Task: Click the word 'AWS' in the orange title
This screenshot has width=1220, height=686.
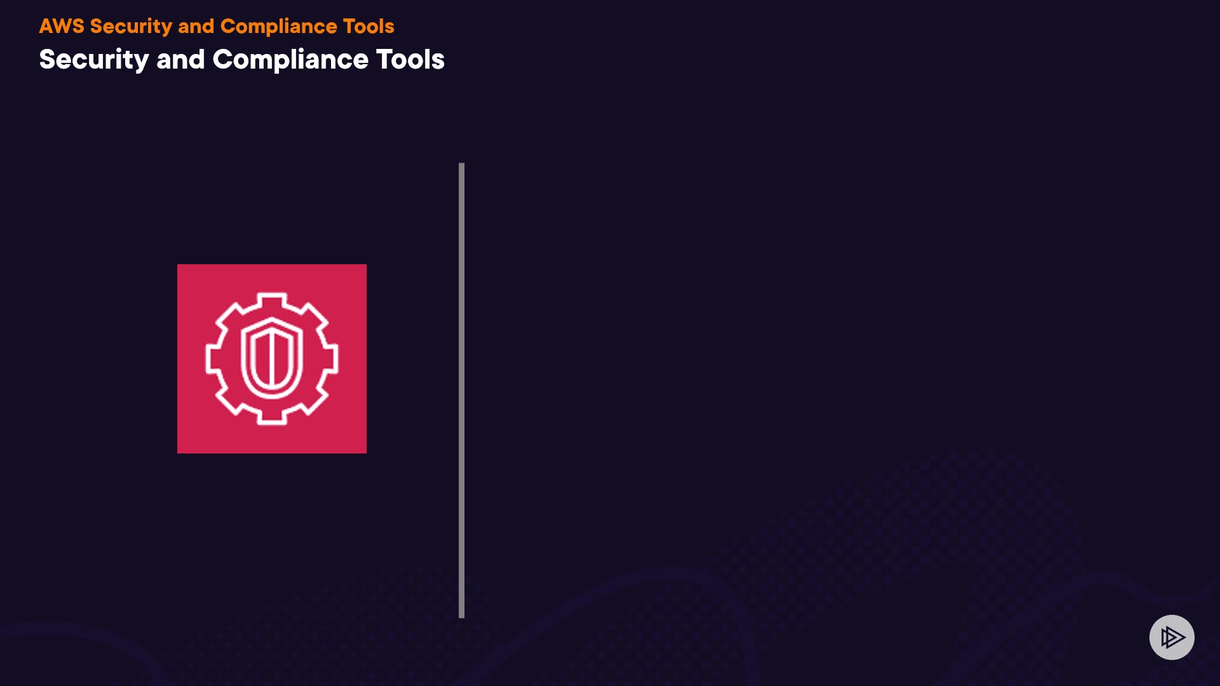Action: (x=62, y=26)
